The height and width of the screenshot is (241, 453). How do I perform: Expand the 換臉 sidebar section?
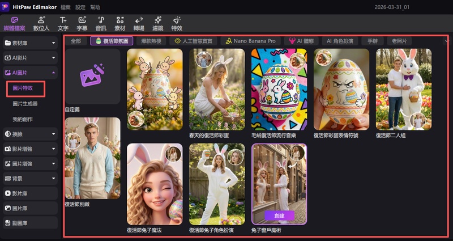click(x=30, y=134)
